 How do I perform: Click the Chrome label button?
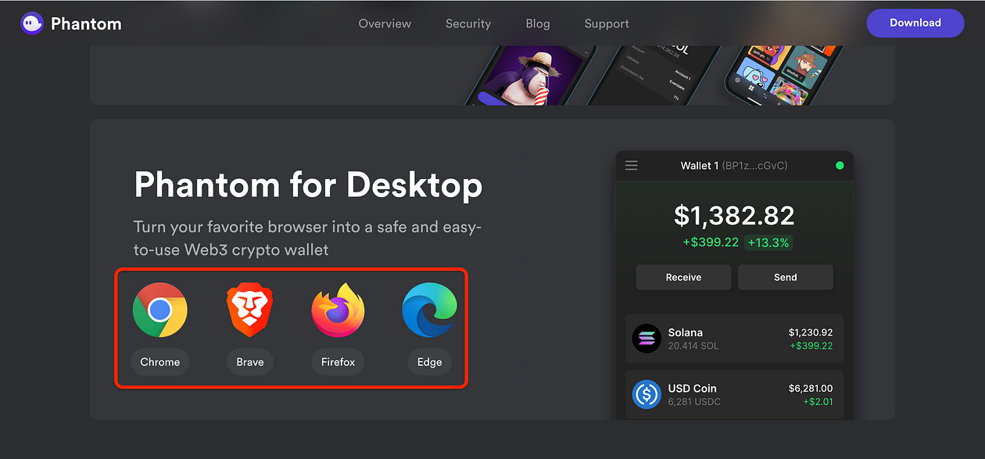click(160, 362)
